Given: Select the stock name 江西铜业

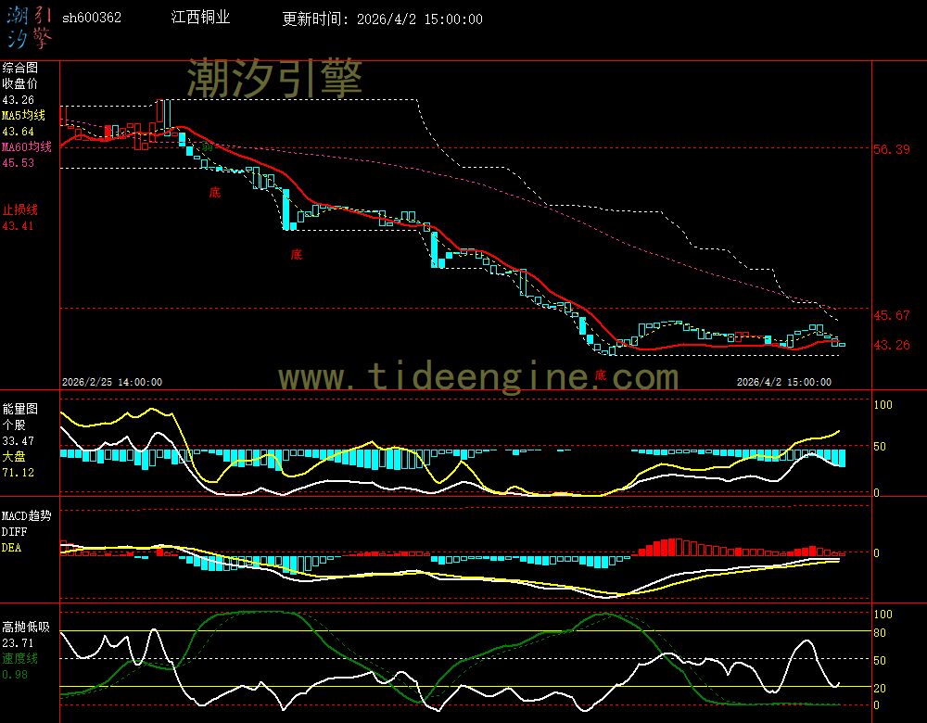Looking at the screenshot, I should click(x=201, y=19).
